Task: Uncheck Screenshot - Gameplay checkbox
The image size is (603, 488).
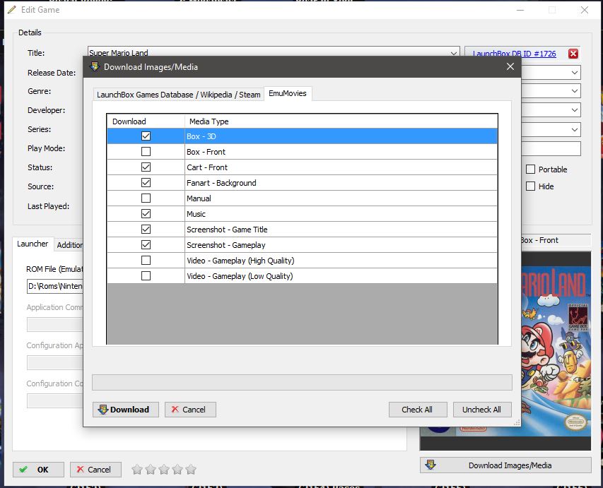Action: [146, 245]
